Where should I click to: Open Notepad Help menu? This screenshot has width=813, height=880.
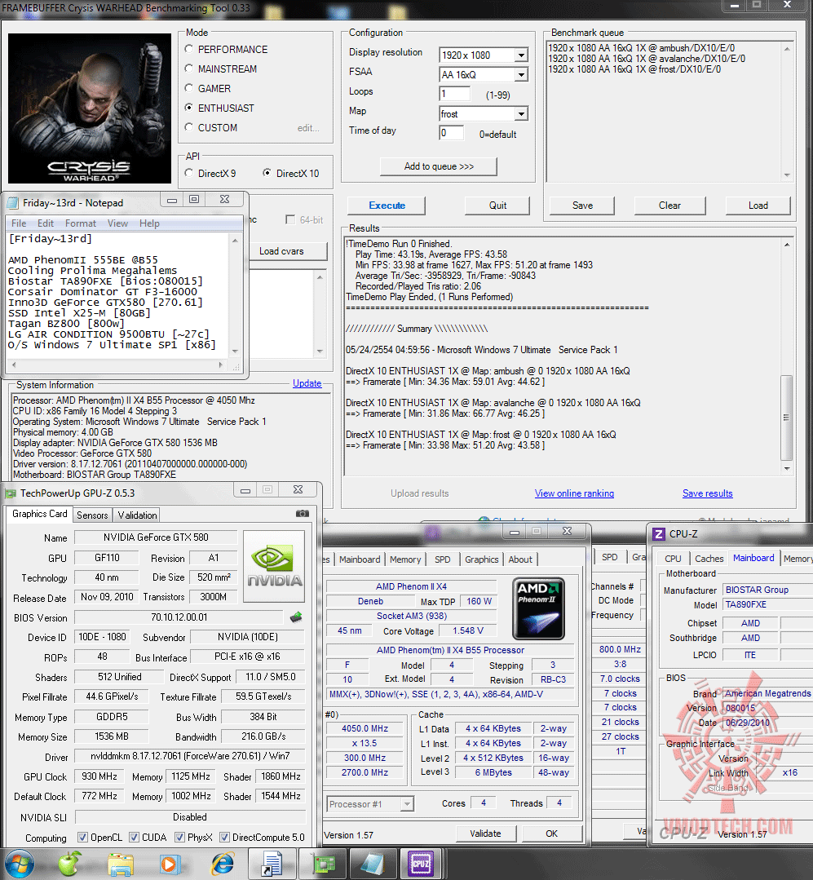coord(149,223)
